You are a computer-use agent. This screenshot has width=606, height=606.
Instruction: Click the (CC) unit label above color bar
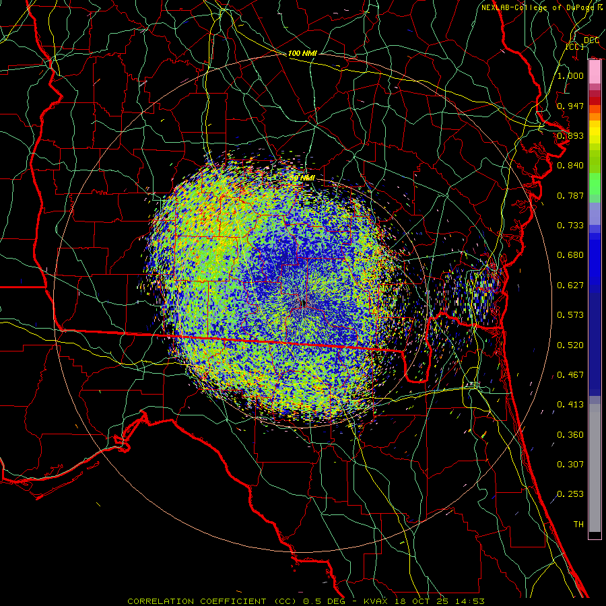click(x=575, y=46)
